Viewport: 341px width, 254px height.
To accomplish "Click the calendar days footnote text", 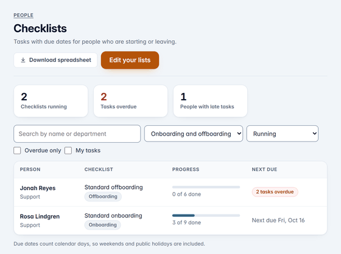I will 109,244.
